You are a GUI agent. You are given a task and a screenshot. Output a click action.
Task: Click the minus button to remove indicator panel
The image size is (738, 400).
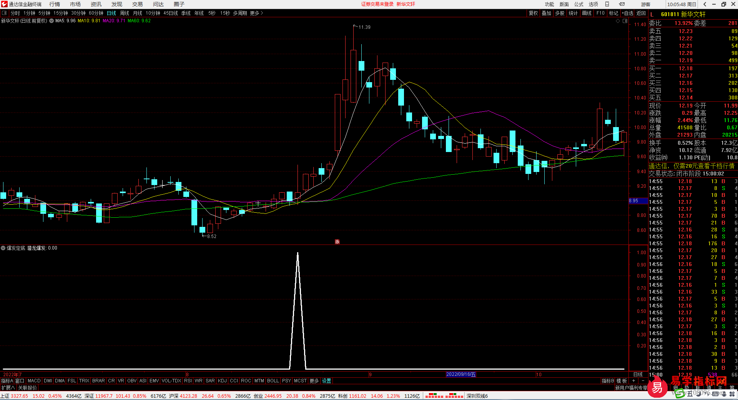(x=643, y=381)
